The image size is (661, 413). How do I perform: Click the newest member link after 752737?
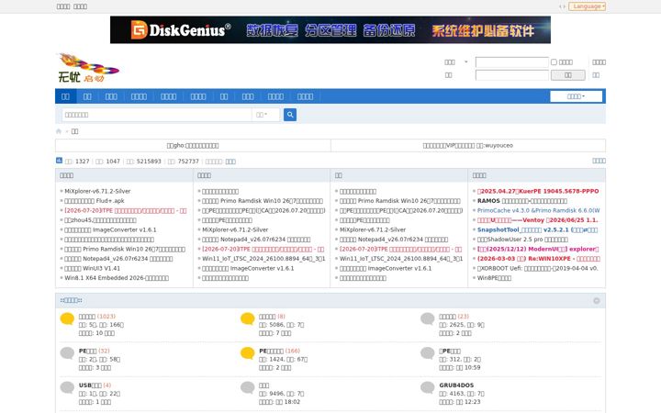(x=230, y=162)
